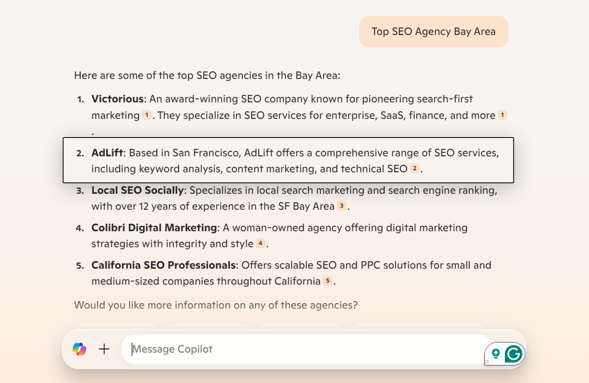Select the highlighted AdLift list item
This screenshot has width=589, height=383.
[x=288, y=160]
